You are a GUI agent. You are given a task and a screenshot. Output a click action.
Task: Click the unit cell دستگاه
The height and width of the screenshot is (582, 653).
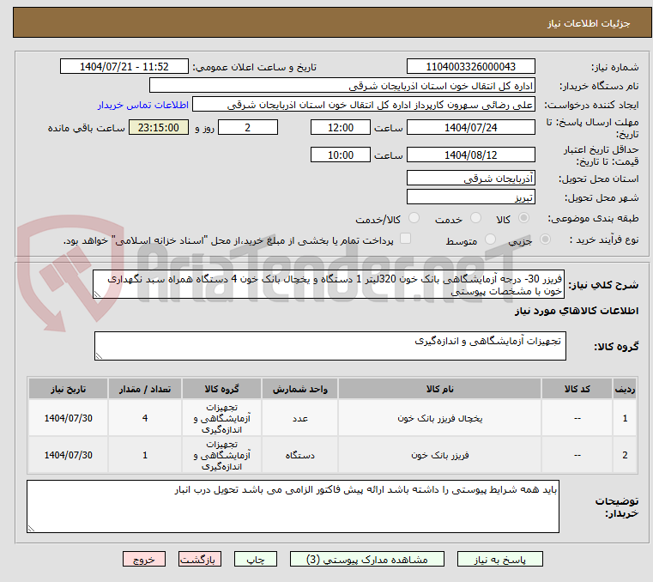[x=299, y=455]
